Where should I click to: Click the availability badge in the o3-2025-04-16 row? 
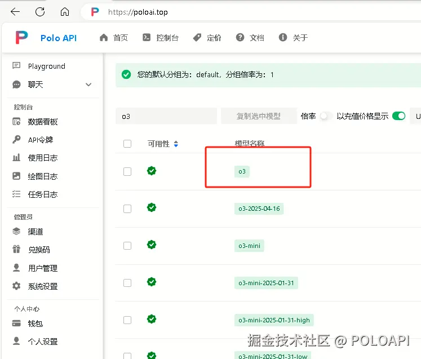coord(152,207)
